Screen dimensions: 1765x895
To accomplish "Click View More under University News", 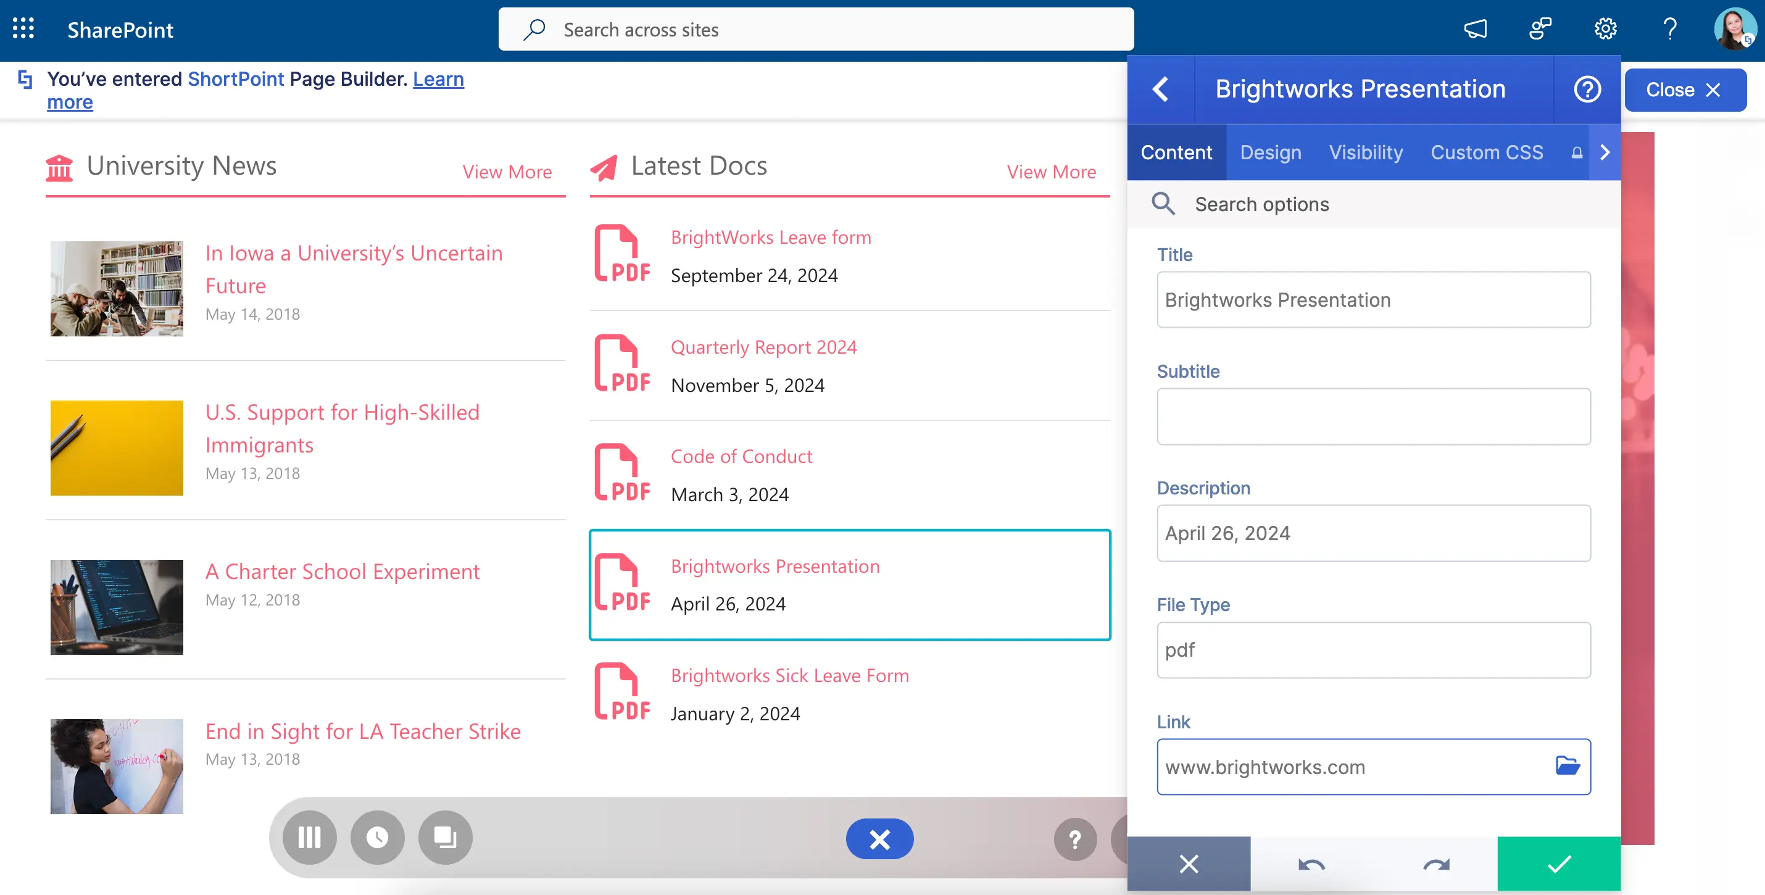I will (x=507, y=172).
